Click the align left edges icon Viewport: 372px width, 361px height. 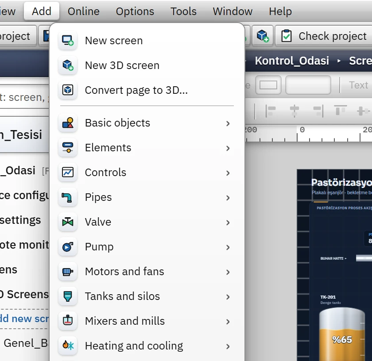click(x=270, y=111)
